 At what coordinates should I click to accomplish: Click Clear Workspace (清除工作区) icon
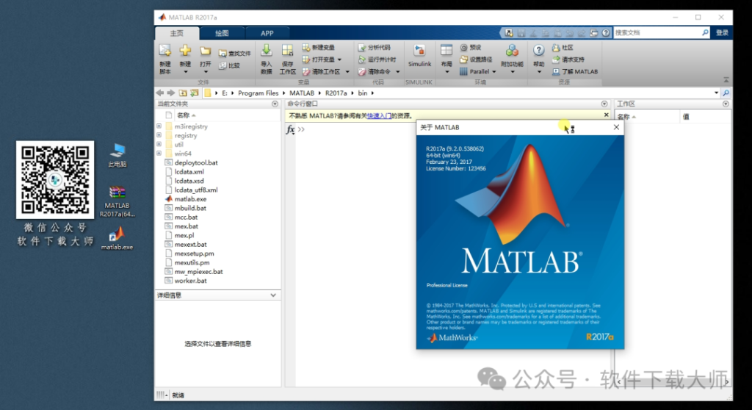pyautogui.click(x=306, y=71)
